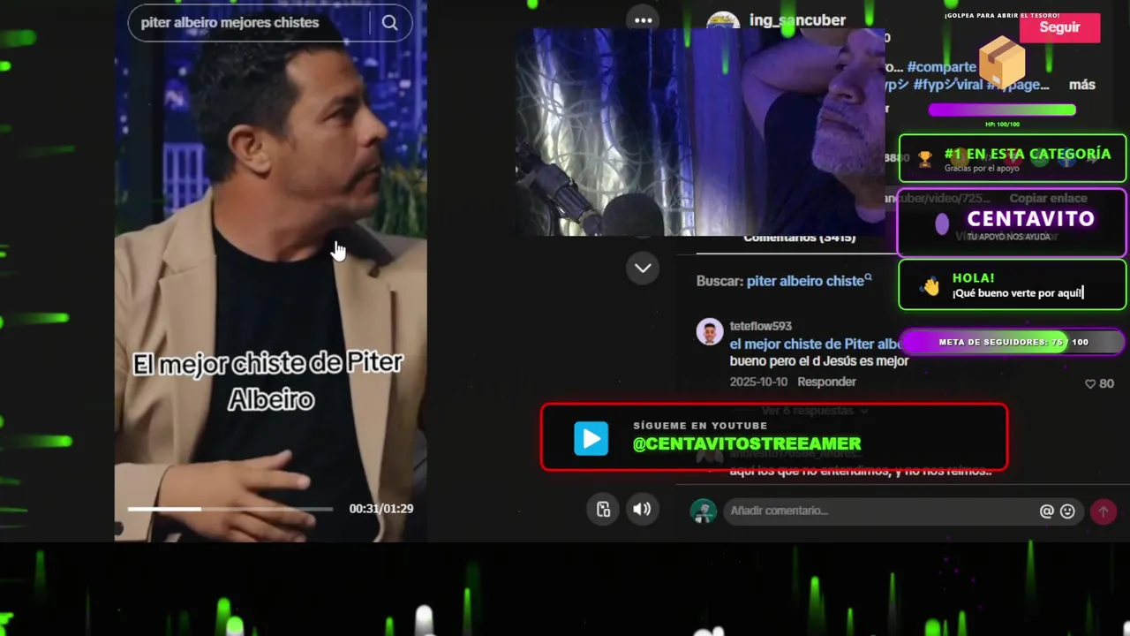
Task: Open teteflow593 profile avatar
Action: [x=710, y=332]
